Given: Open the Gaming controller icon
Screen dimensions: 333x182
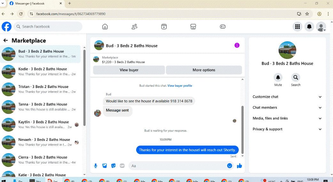Looking at the screenshot, I should point(222,27).
